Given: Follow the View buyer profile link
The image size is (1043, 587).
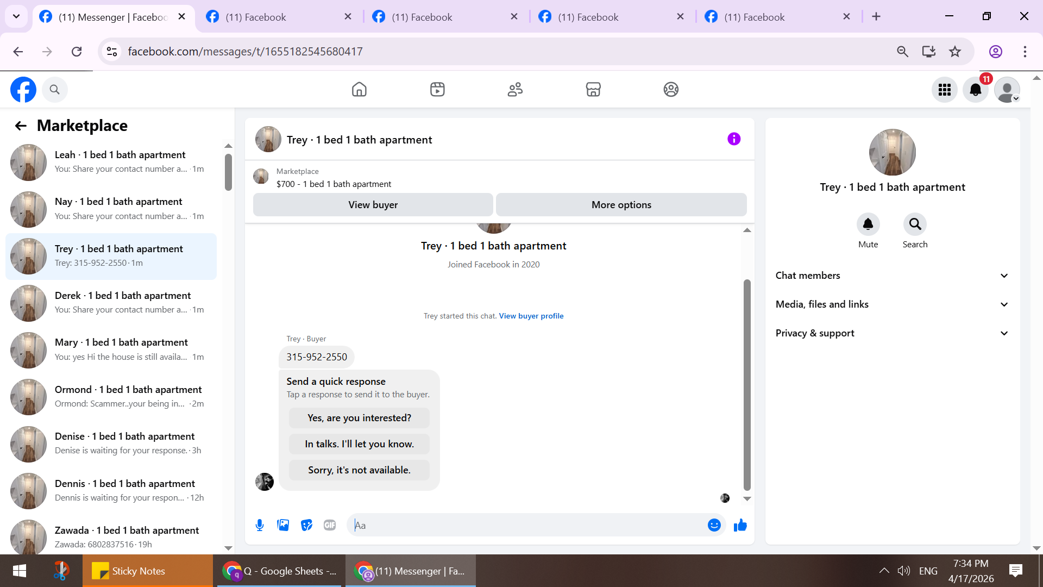Looking at the screenshot, I should pyautogui.click(x=531, y=316).
